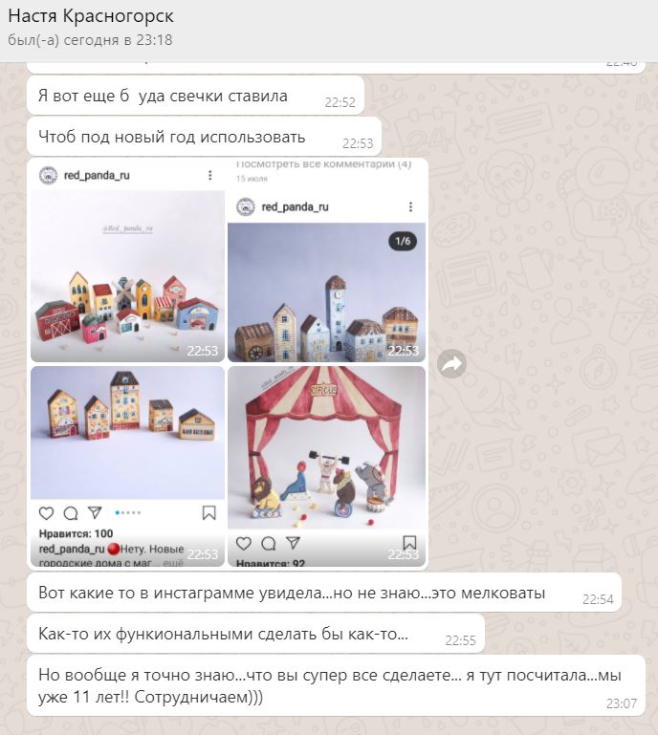Open the circus tent animals photo thumbnail
Image resolution: width=658 pixels, height=735 pixels.
[x=326, y=466]
